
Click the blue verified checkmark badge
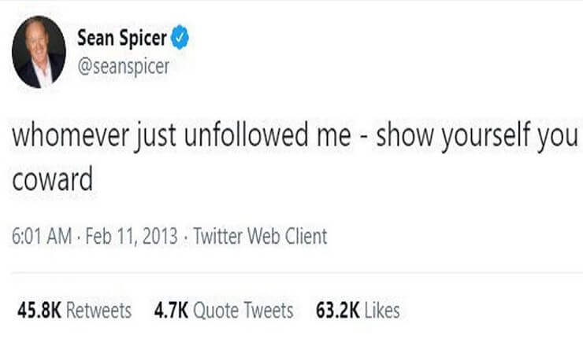coord(180,37)
